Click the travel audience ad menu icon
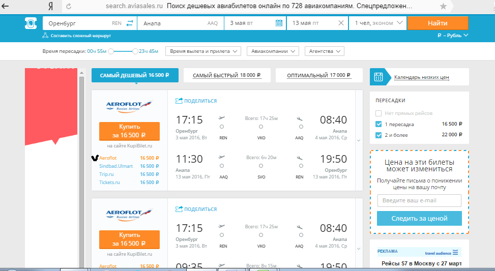Screen dimensions: 495x271 pyautogui.click(x=455, y=252)
